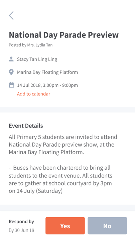Tap the are to gather at school courtyard line
The image size is (135, 241).
[x=60, y=183]
